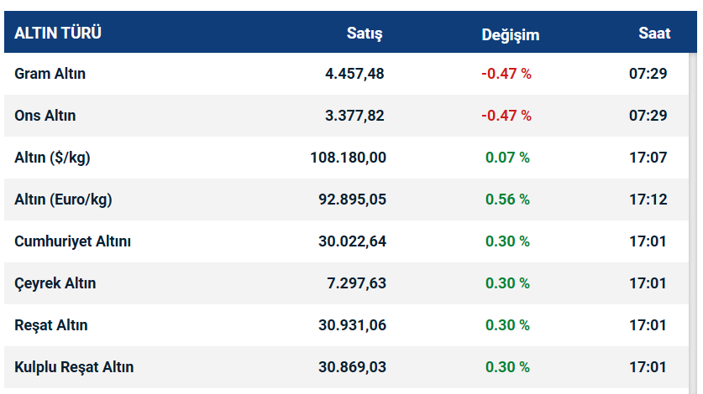Click the Ons Altın price 3.377,82
The width and height of the screenshot is (703, 394).
354,116
